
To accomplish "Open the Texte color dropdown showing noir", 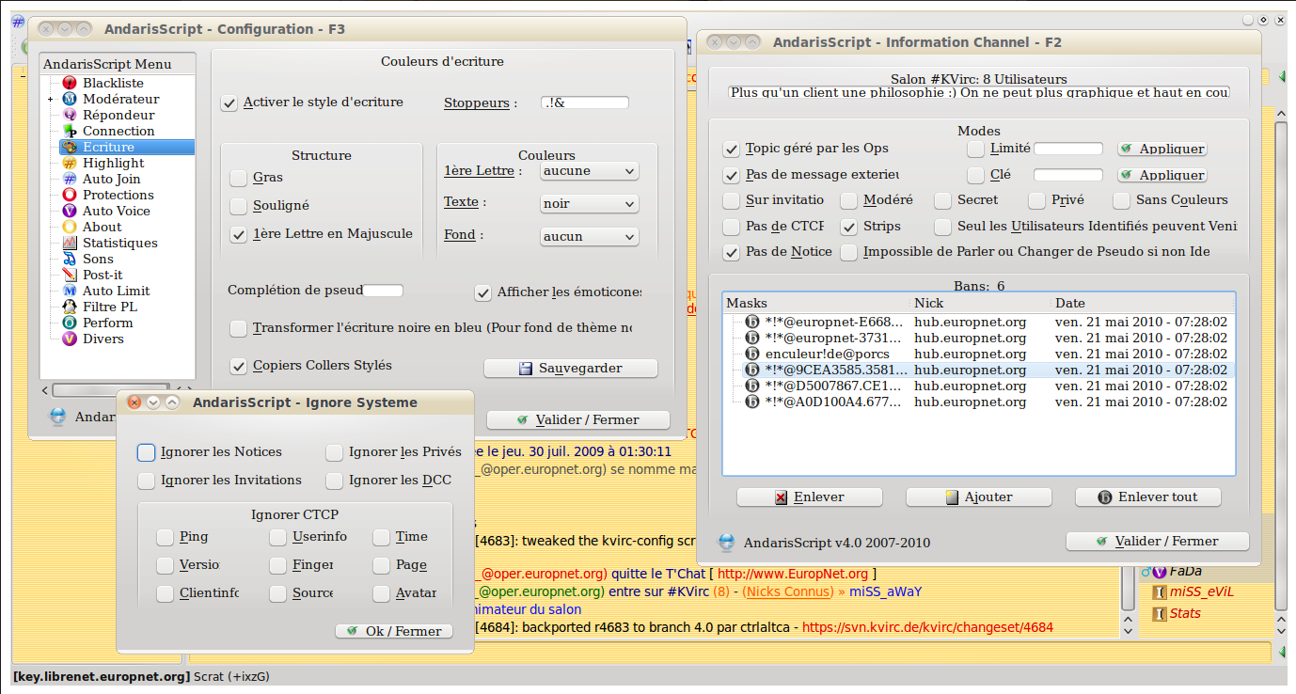I will (590, 203).
